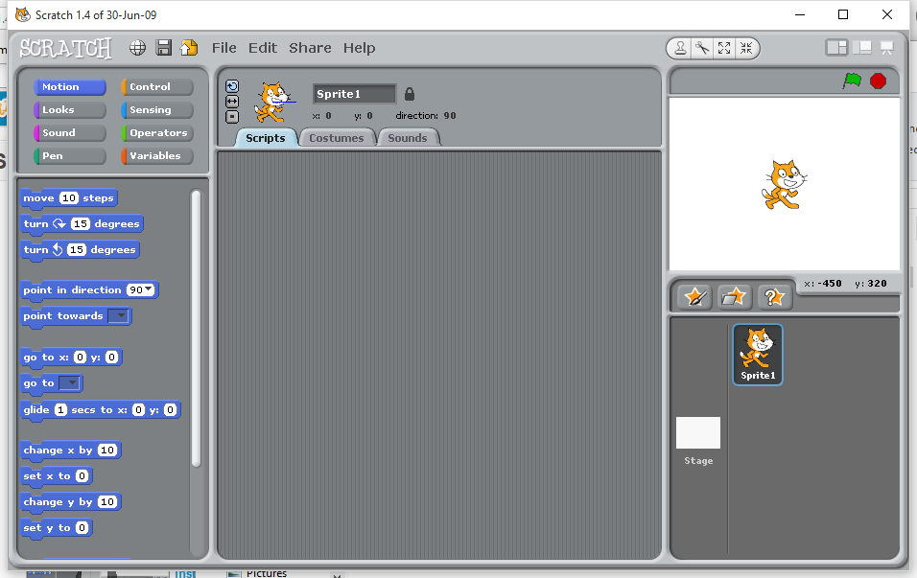Switch to full stage view mode

[x=862, y=48]
